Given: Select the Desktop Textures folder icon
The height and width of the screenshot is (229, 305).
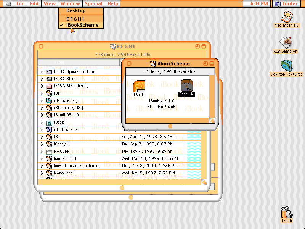Looking at the screenshot, I should pos(287,66).
